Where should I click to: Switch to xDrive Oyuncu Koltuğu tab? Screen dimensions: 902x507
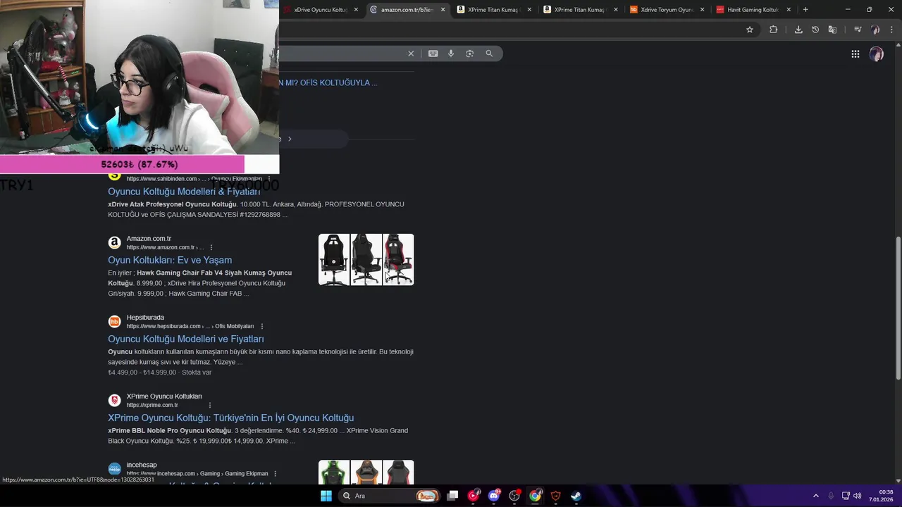click(321, 10)
